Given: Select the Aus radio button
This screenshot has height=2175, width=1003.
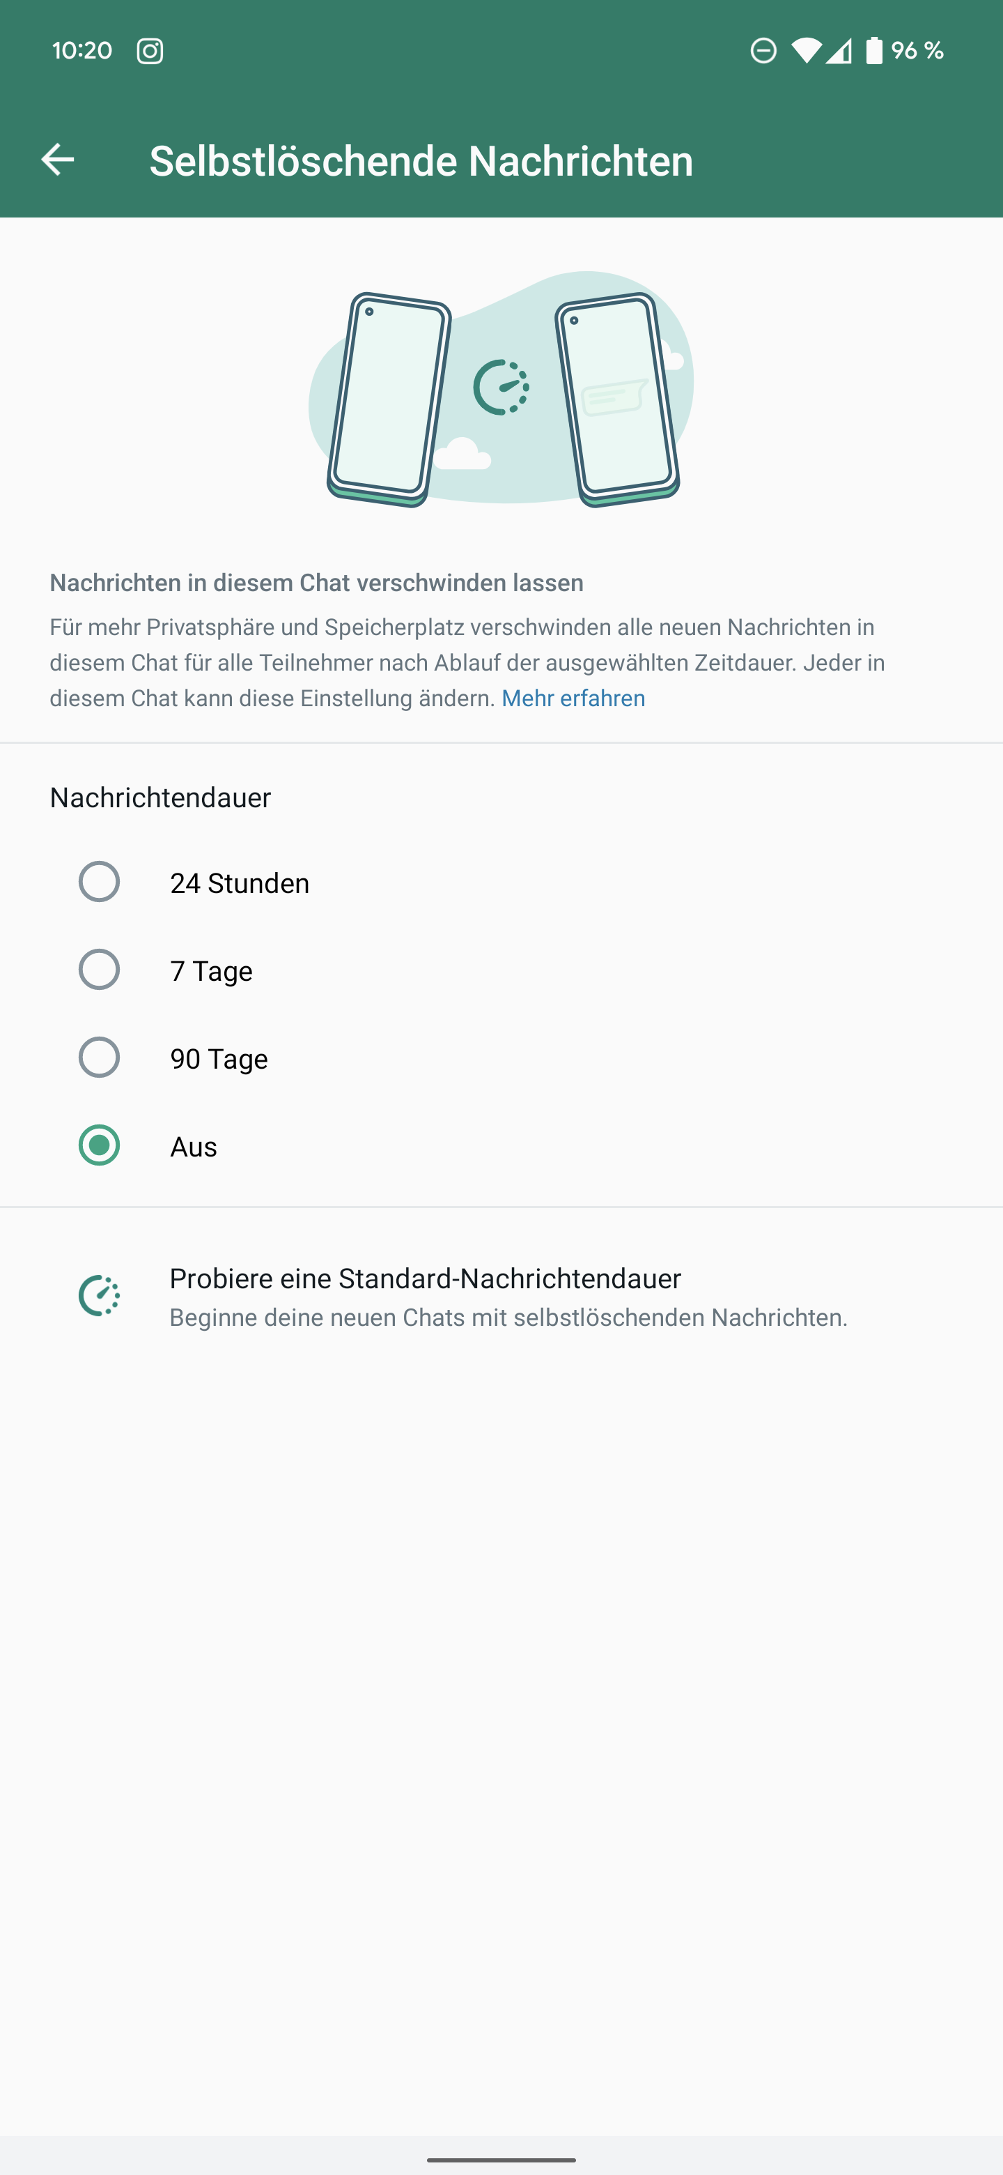Looking at the screenshot, I should tap(100, 1146).
